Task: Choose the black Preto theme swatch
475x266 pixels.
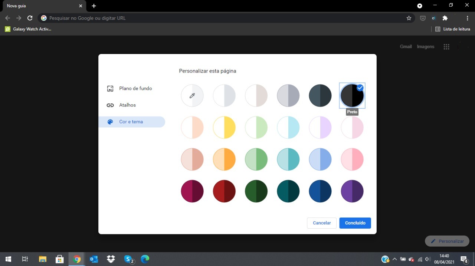Action: (352, 95)
